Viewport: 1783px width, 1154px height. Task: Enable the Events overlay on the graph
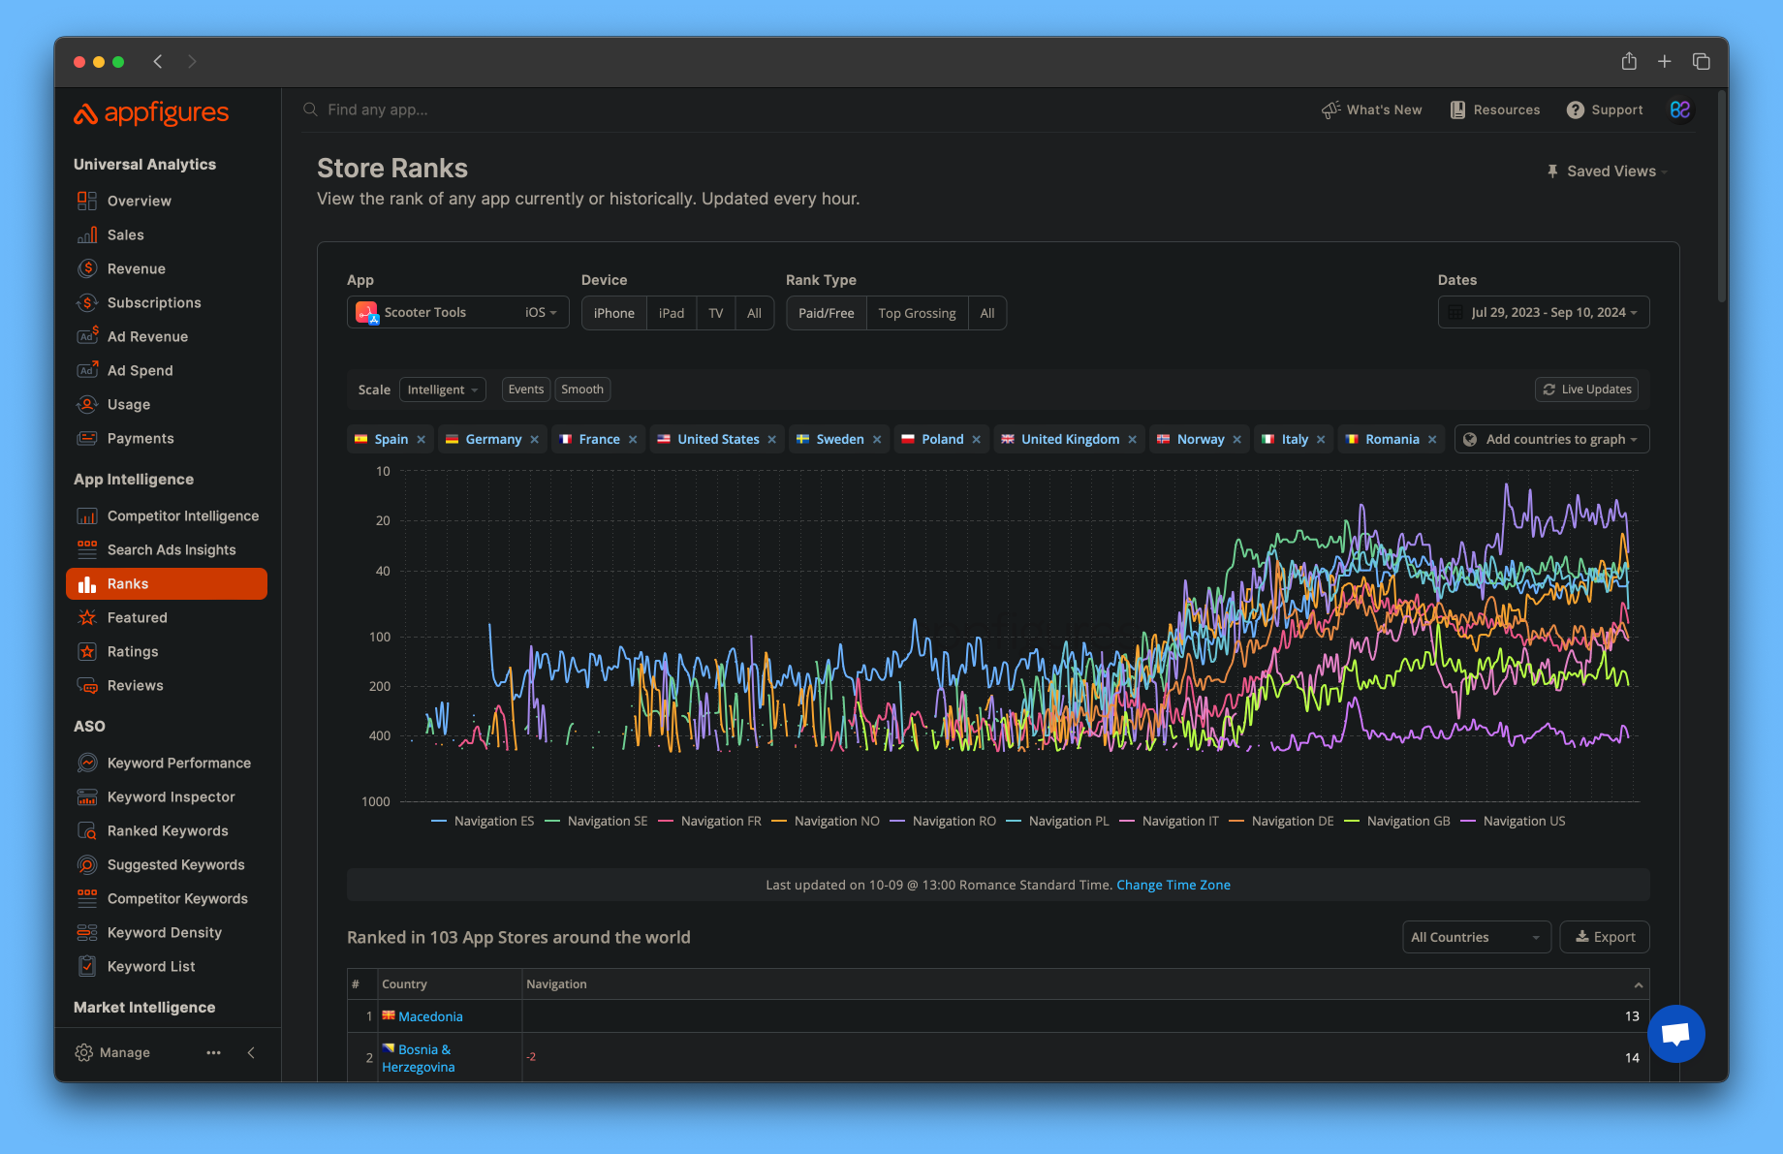pos(525,389)
